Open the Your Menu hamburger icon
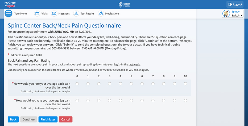248x126 pixels. (9, 13)
